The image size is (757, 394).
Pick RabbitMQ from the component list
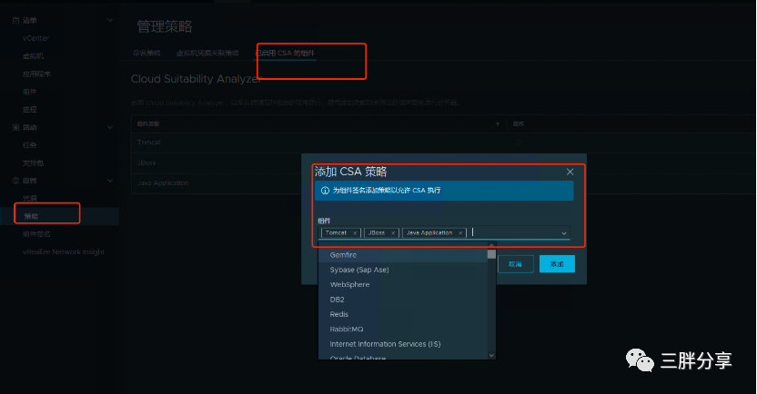pos(403,329)
